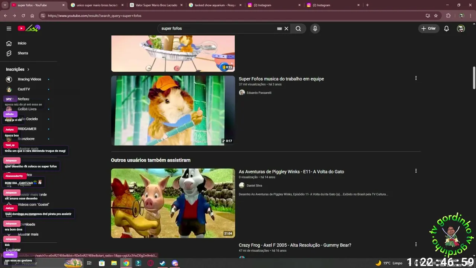
Task: Switch to the Valor Super Mario Bros Lacrado tab
Action: tap(156, 5)
